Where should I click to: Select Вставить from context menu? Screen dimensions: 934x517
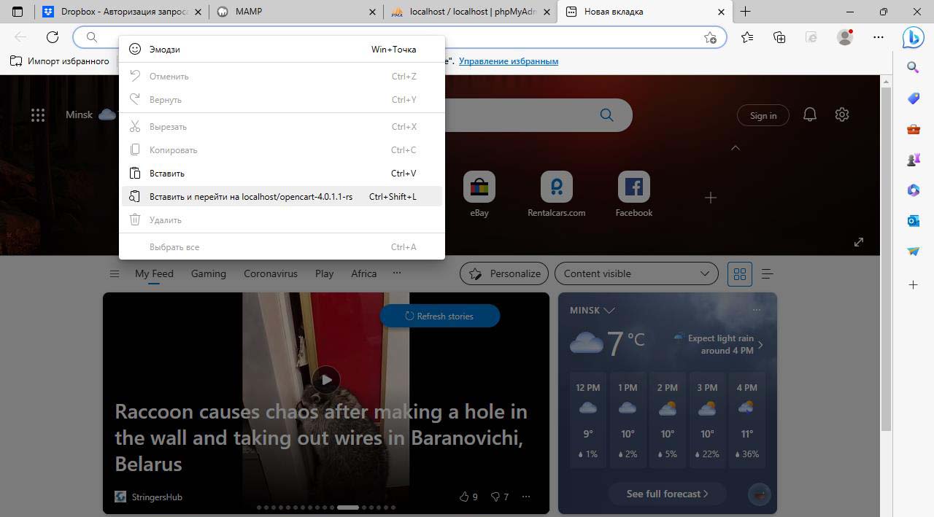pos(167,174)
